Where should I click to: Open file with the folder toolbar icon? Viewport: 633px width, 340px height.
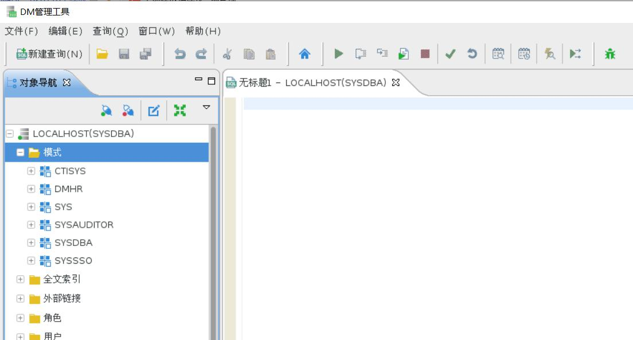coord(102,54)
